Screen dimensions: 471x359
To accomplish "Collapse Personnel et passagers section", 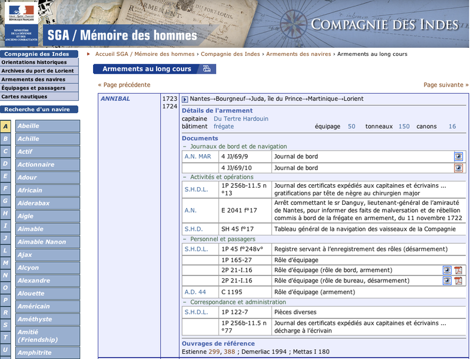I will point(185,239).
